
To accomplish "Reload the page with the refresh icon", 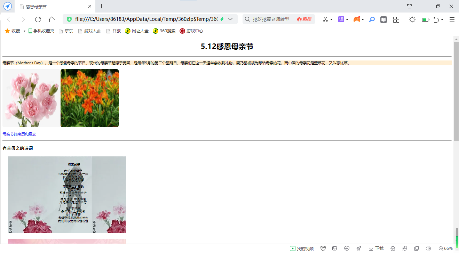I will 38,19.
